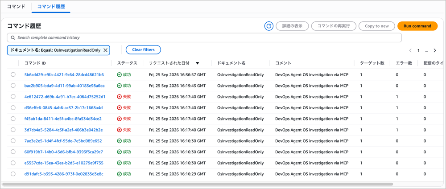
Task: Remove the OsInvestigationReadOnly filter chip
Action: pyautogui.click(x=105, y=50)
